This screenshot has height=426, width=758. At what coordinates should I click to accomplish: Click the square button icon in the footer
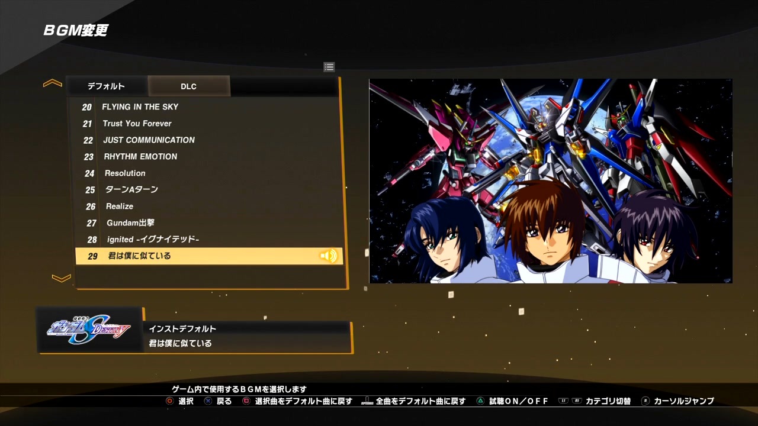[x=246, y=401]
